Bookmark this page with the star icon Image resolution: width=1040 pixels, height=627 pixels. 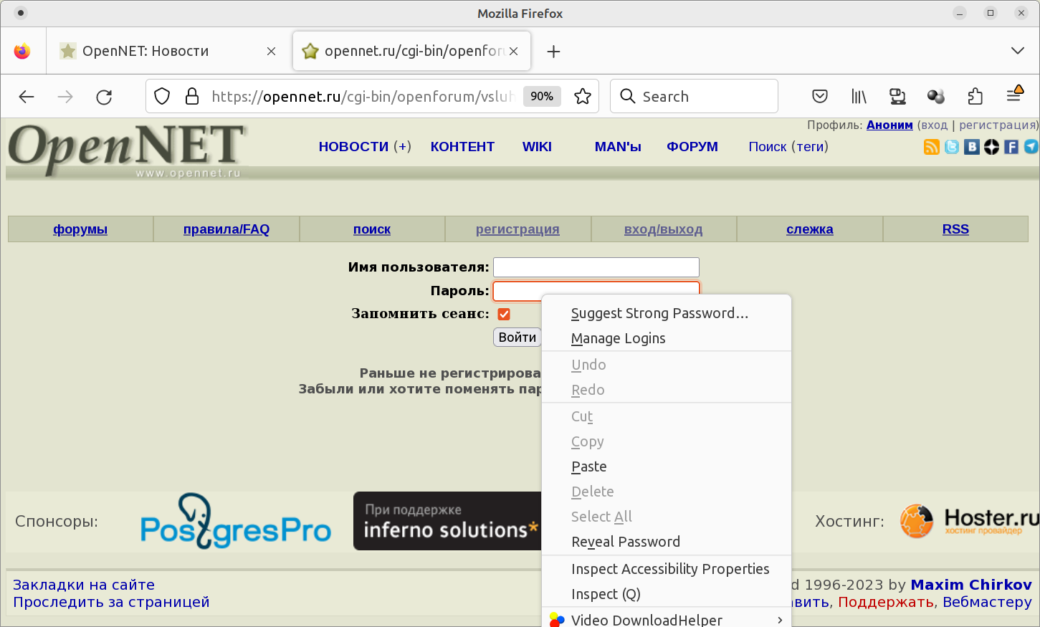click(583, 96)
